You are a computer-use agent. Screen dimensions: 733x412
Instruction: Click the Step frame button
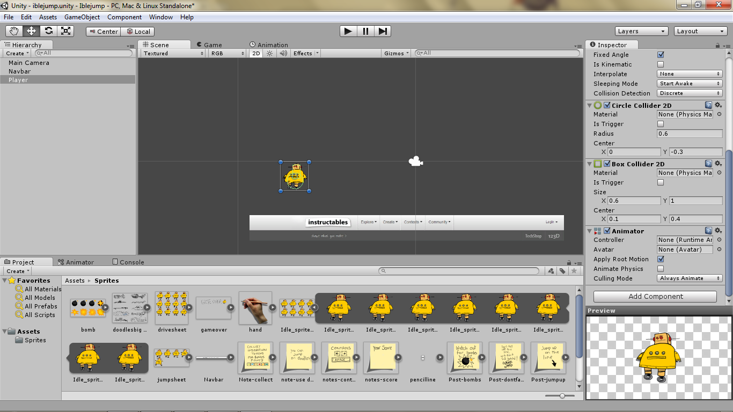(x=383, y=31)
